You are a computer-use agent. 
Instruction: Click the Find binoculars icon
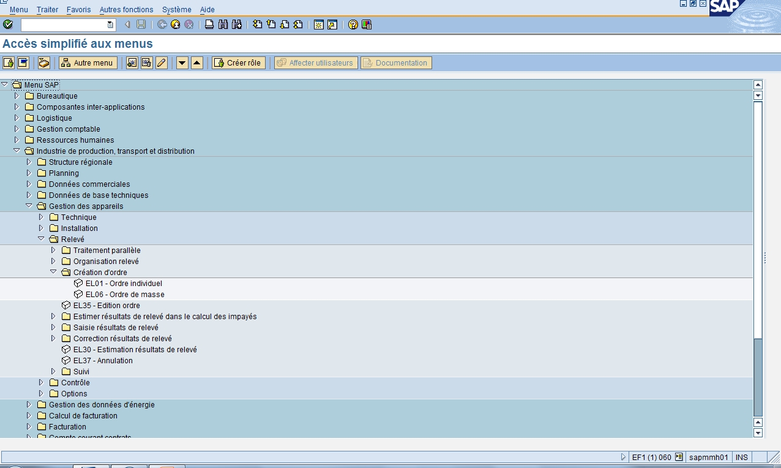click(x=223, y=25)
